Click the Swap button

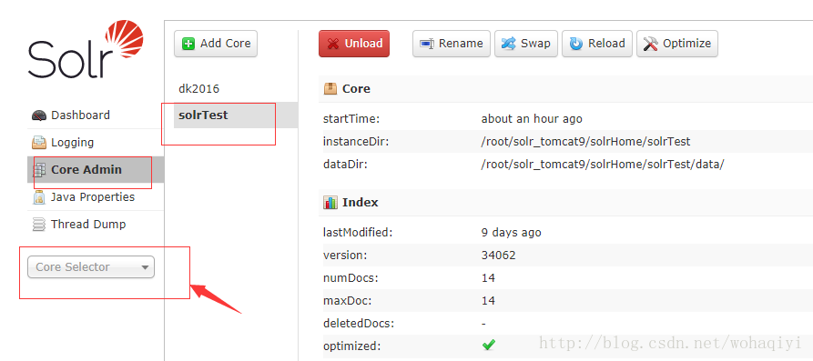(x=526, y=44)
